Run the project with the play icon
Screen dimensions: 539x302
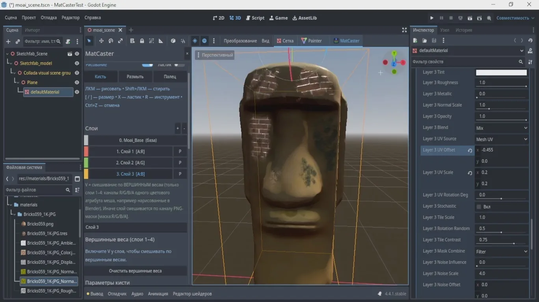coord(432,18)
